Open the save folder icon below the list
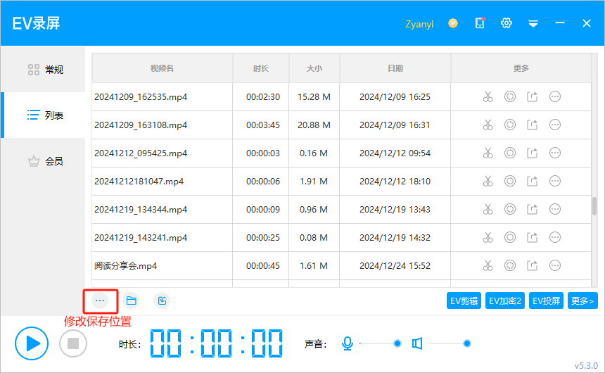 click(131, 301)
